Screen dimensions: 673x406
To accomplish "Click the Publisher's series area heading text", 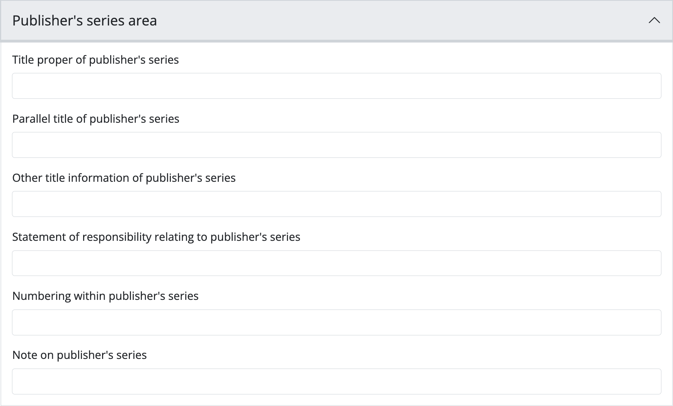I will pos(85,20).
